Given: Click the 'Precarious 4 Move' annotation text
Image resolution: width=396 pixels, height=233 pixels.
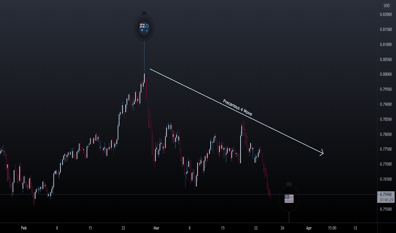Looking at the screenshot, I should pos(238,108).
